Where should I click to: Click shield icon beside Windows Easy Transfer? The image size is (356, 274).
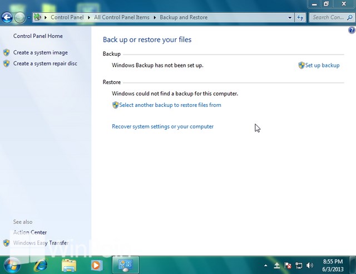click(x=6, y=243)
